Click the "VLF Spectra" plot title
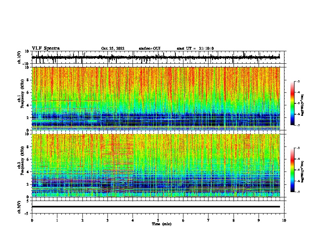 point(46,48)
